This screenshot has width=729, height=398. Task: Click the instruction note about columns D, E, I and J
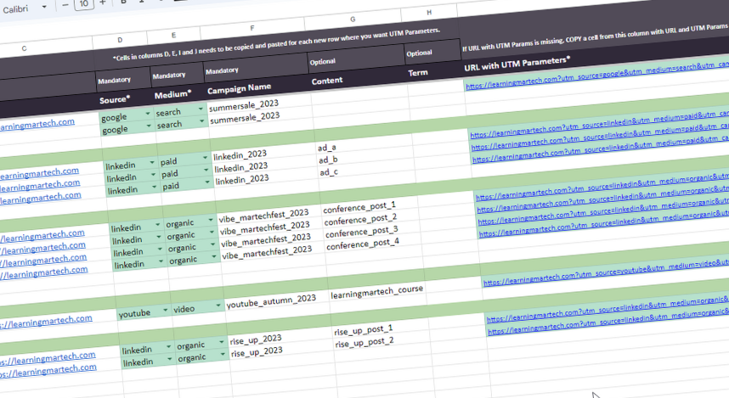pos(276,45)
